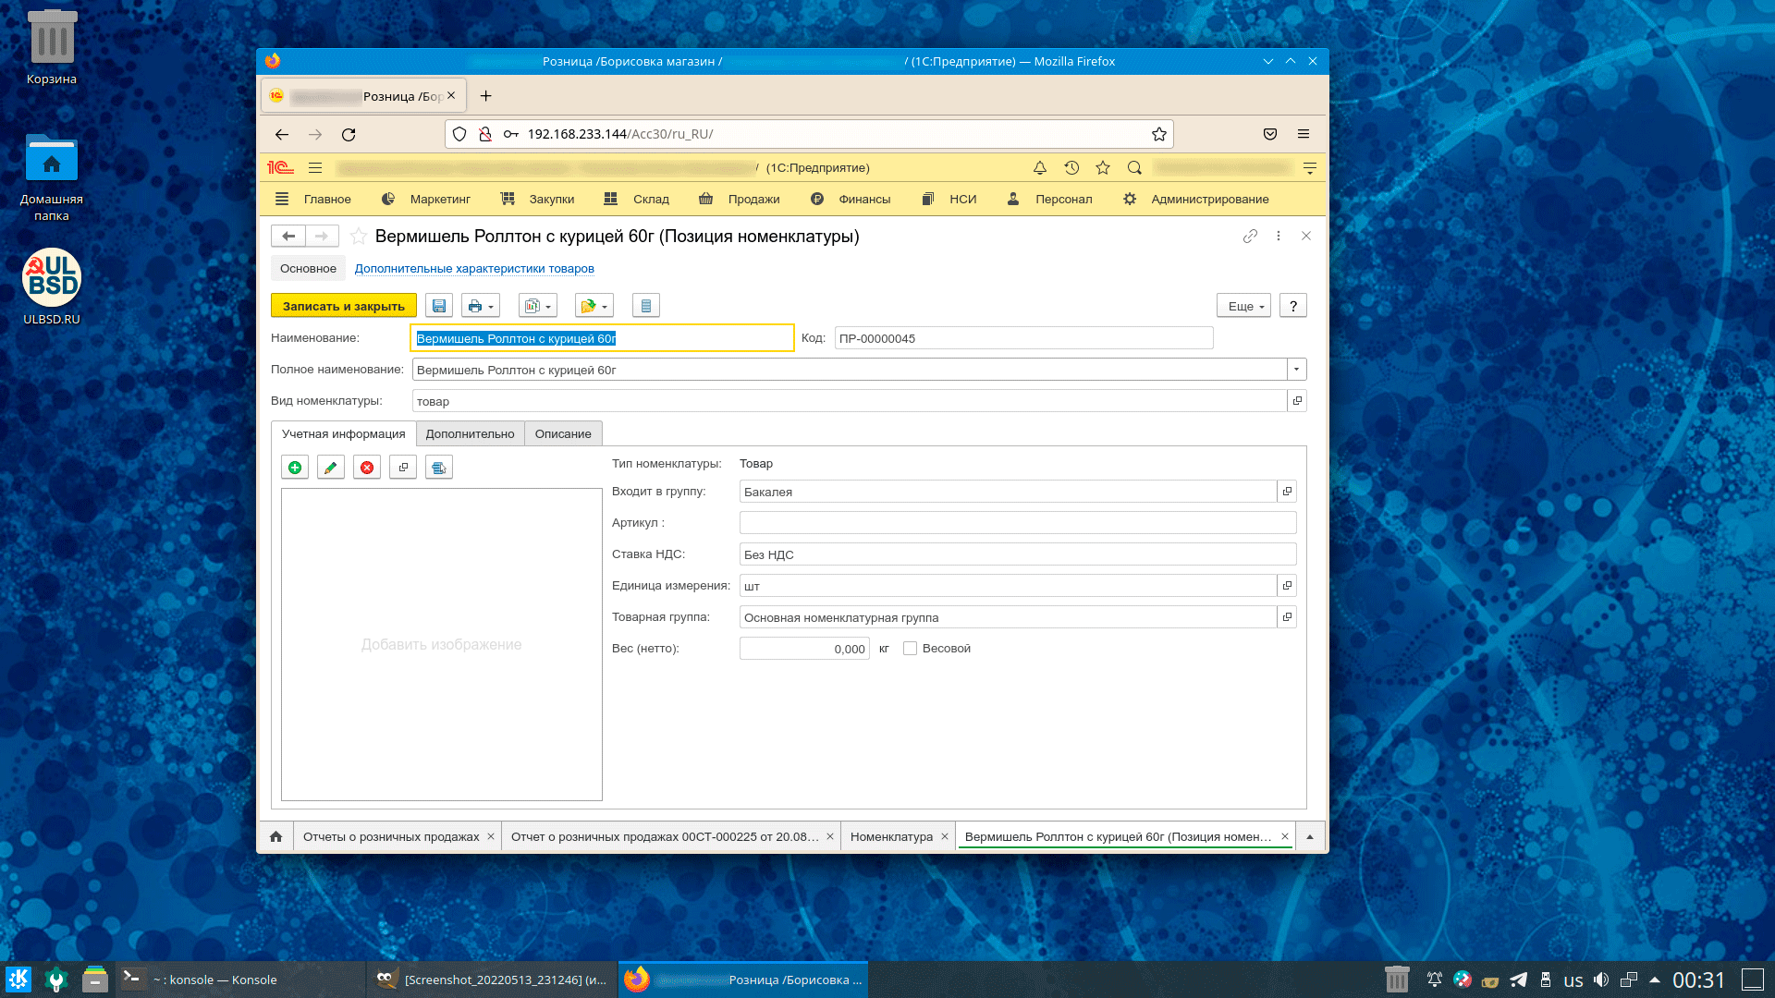Click the red delete image icon
Viewport: 1775px width, 998px height.
pyautogui.click(x=367, y=468)
